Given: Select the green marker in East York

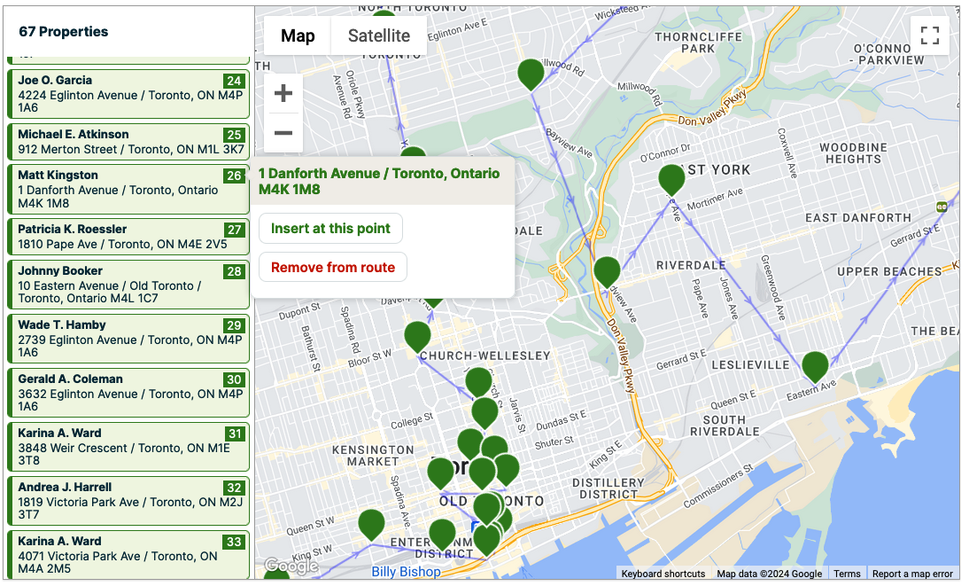Looking at the screenshot, I should pos(671,178).
